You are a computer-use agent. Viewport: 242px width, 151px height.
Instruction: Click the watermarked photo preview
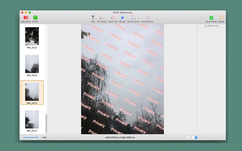click(x=123, y=79)
